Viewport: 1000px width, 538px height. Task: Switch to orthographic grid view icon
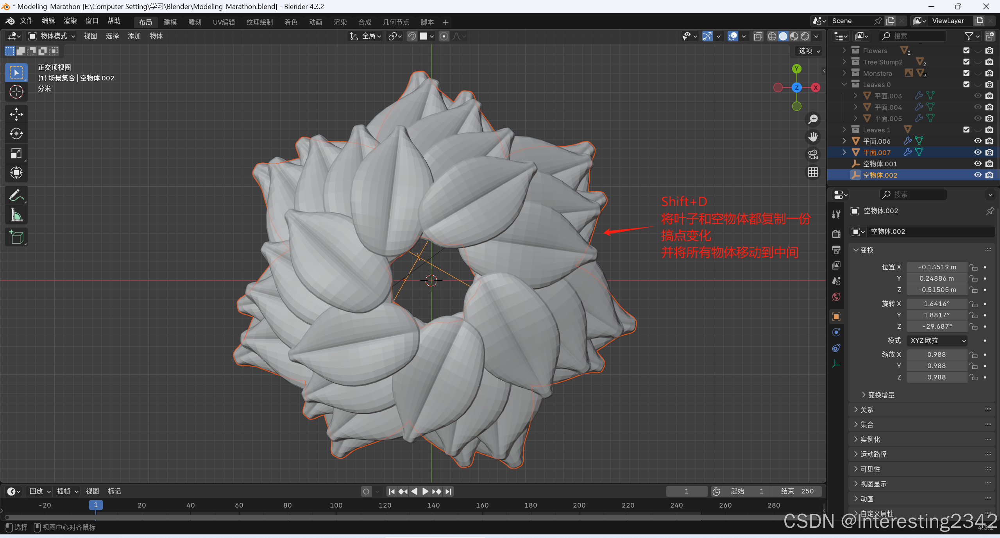click(813, 172)
